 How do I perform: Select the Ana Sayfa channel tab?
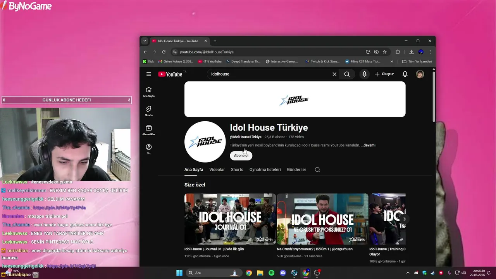tap(194, 170)
